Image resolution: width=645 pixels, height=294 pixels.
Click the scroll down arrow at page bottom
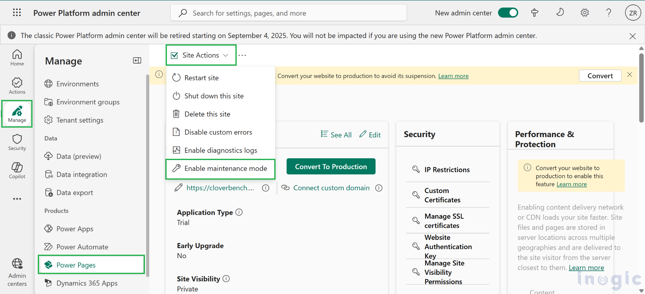(641, 291)
